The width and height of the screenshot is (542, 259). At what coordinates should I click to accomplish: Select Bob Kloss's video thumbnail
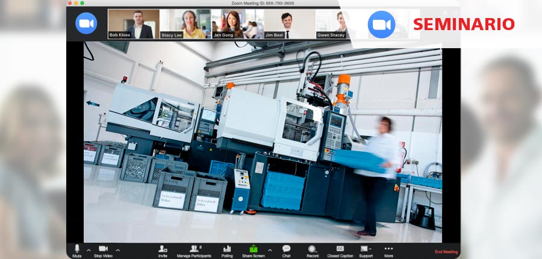tap(133, 24)
